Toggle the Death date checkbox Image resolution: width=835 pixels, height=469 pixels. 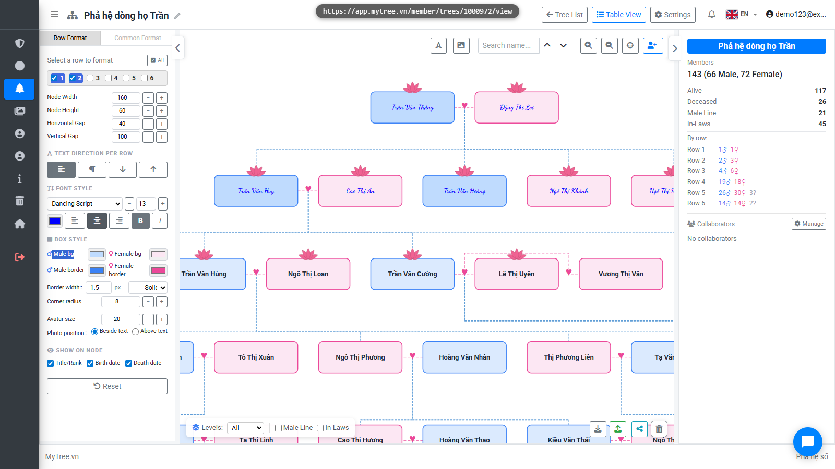coord(128,363)
